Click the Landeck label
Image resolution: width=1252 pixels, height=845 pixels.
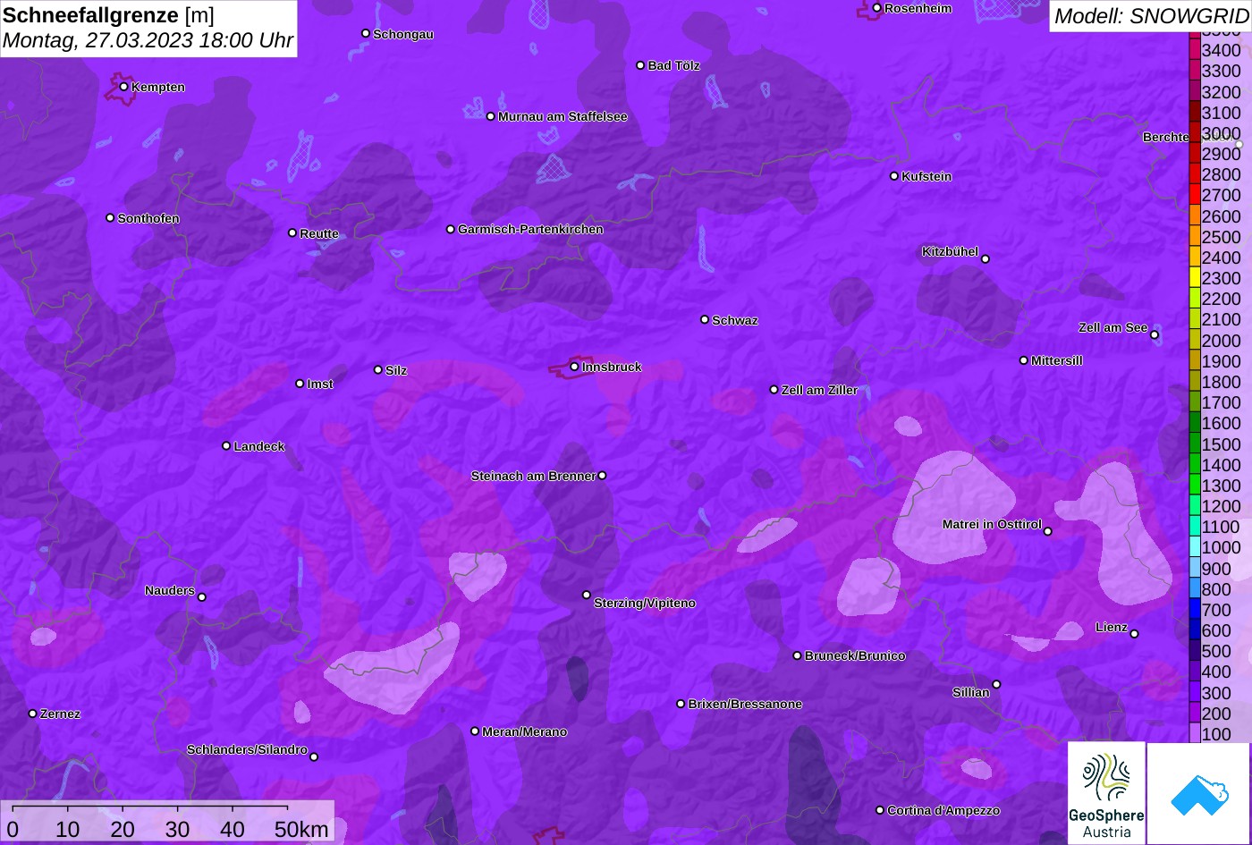259,446
